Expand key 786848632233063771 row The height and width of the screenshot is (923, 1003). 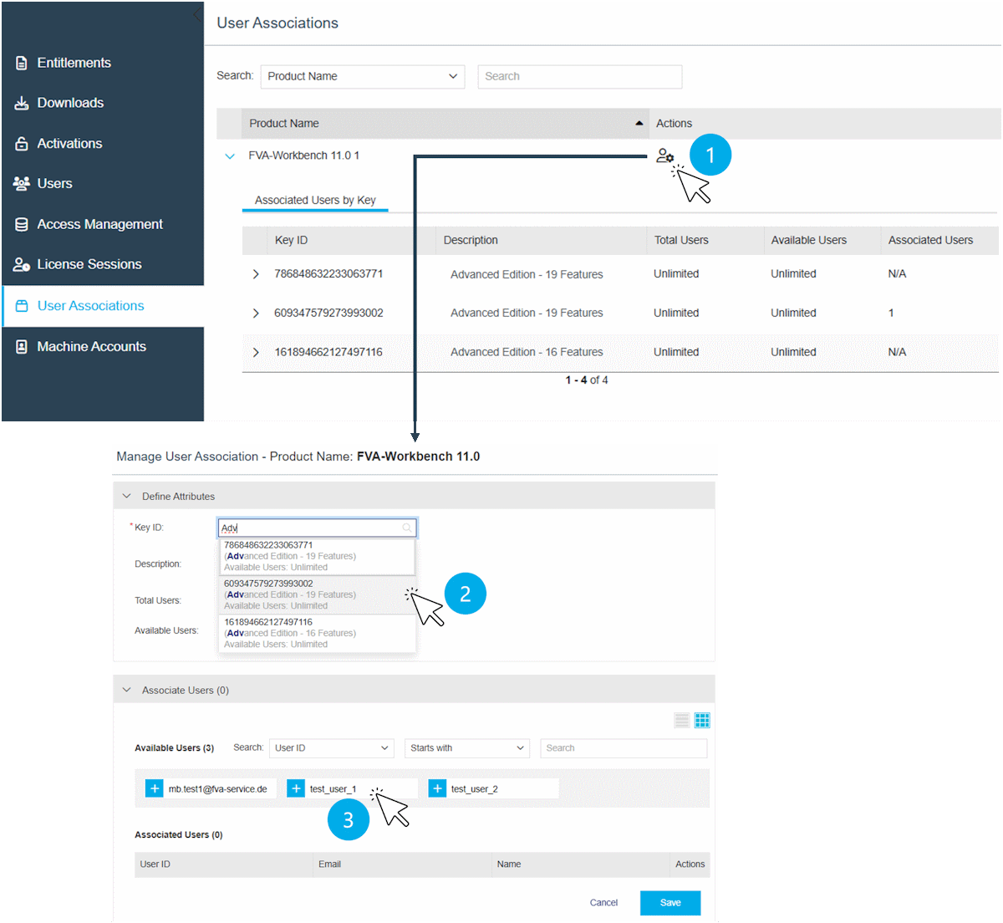[256, 274]
